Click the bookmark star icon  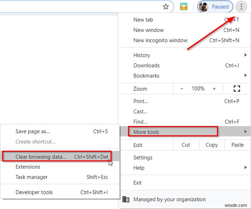pyautogui.click(x=166, y=7)
